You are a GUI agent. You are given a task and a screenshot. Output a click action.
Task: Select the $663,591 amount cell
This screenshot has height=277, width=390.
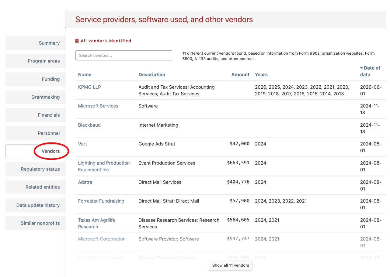coord(238,163)
